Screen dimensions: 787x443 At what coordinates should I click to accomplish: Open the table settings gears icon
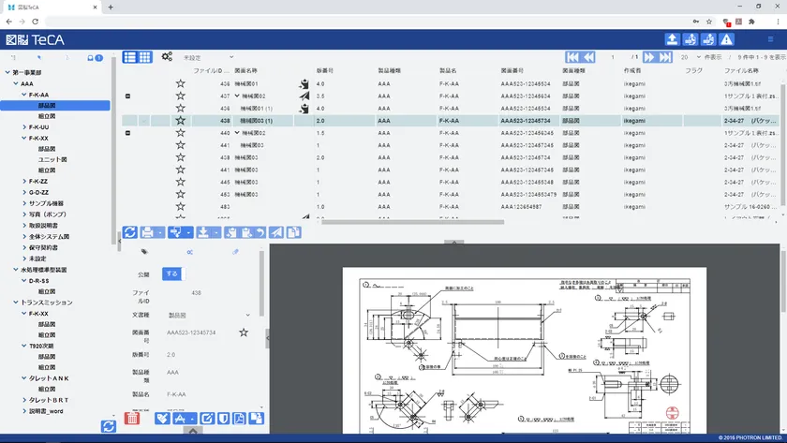pos(167,57)
